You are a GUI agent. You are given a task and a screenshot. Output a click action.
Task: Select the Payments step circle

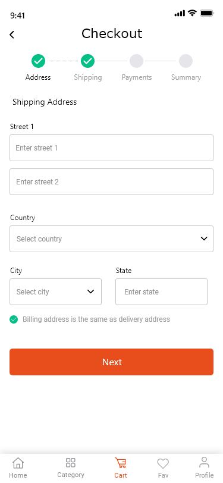136,61
